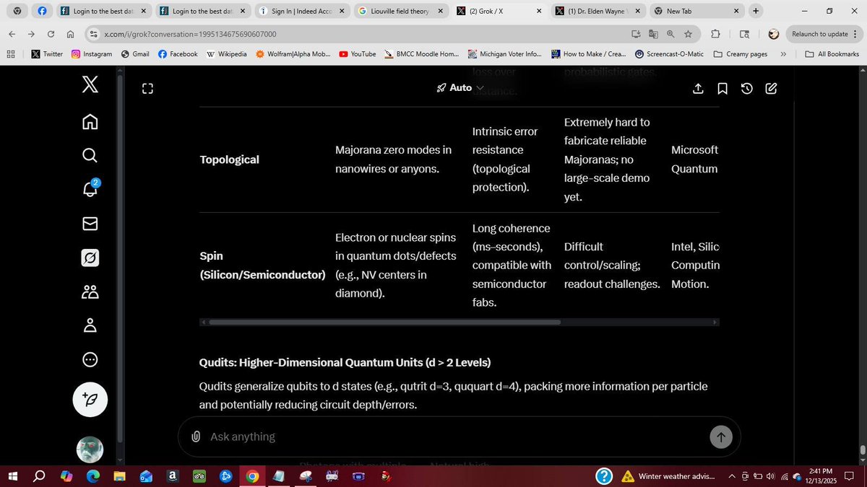Viewport: 867px width, 487px height.
Task: Click the page vertical scrollbar thumb
Action: (862, 450)
